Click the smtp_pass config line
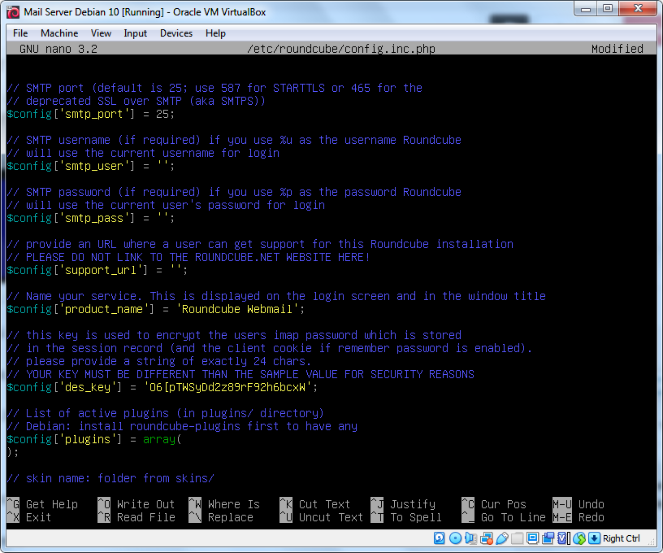The height and width of the screenshot is (553, 663). point(90,218)
